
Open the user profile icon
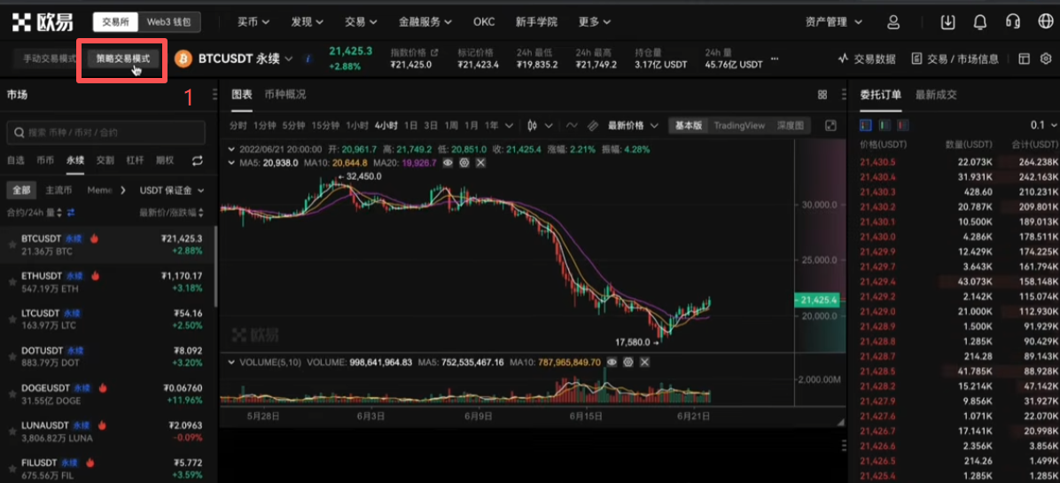click(x=893, y=21)
